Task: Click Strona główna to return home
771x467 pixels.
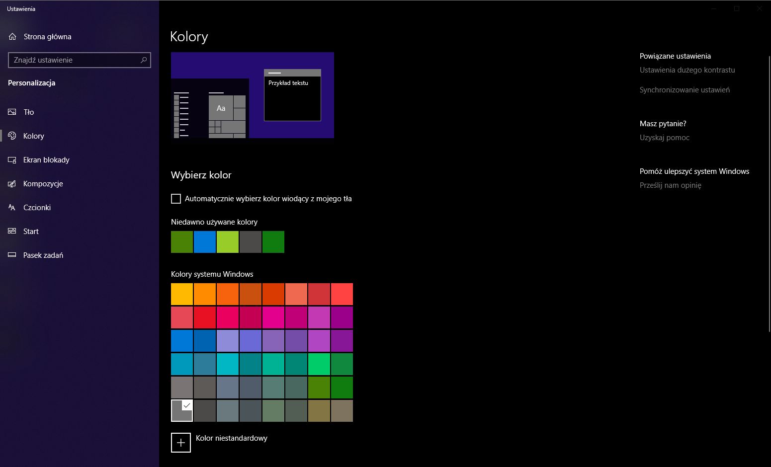Action: [x=47, y=36]
